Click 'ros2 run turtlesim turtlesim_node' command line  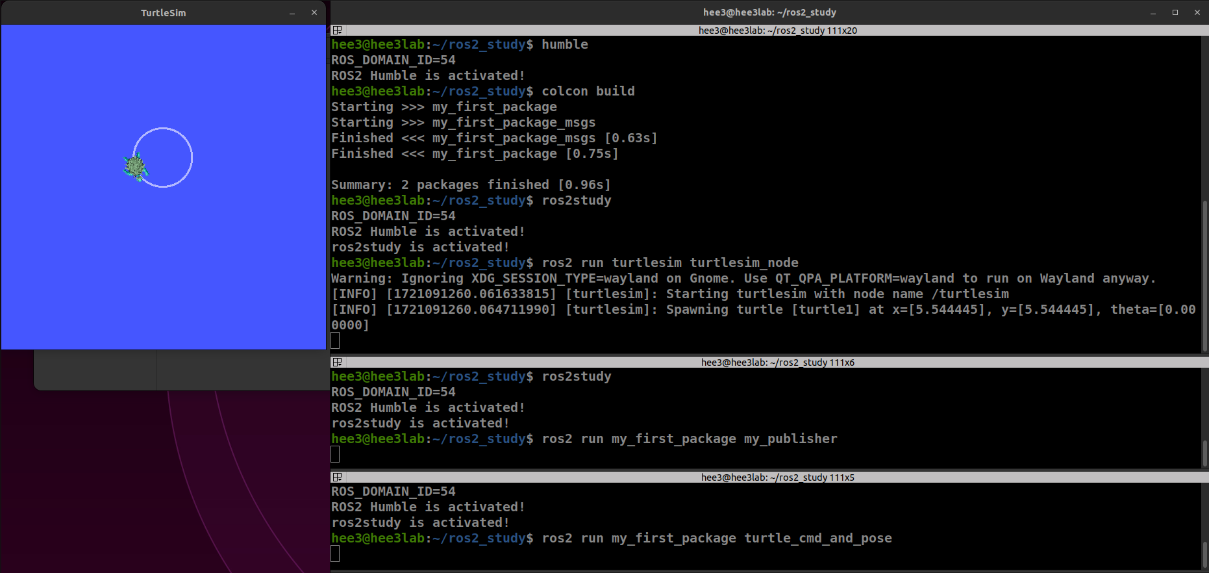[670, 262]
